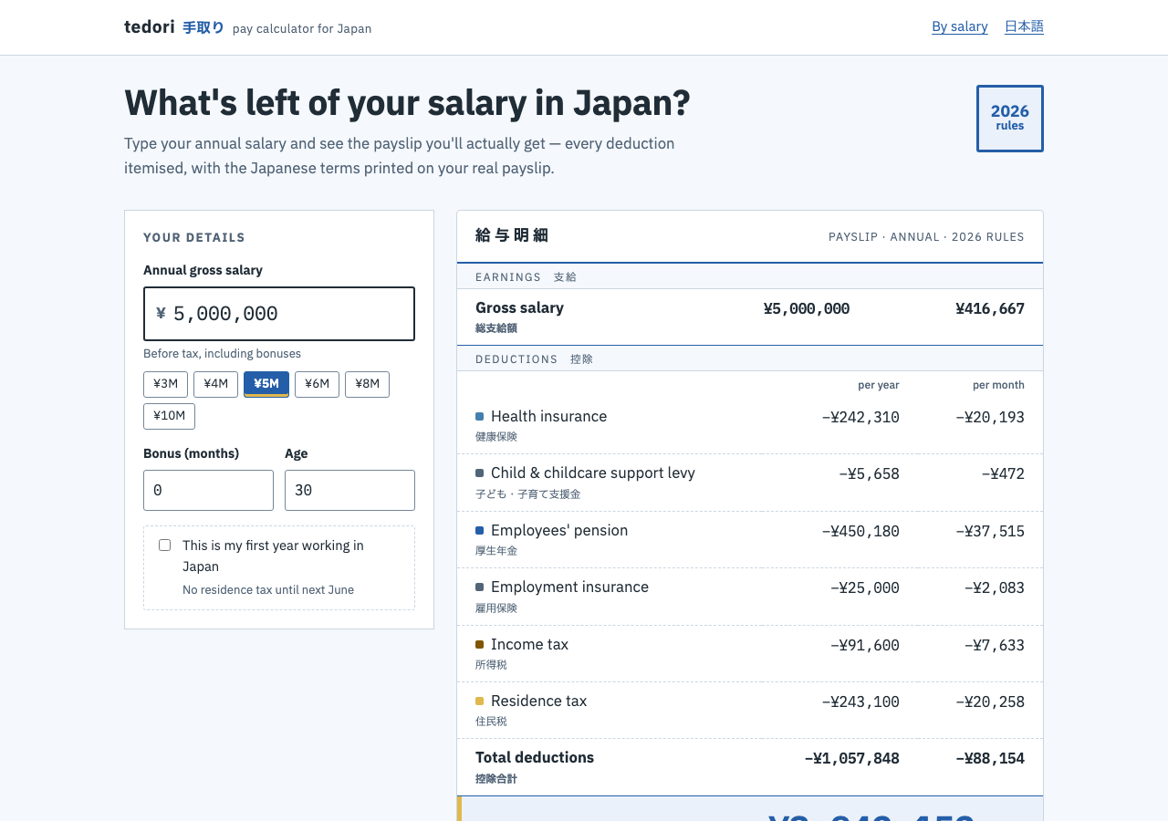This screenshot has height=821, width=1168.
Task: Click the residence tax yearly amount −¥243,100
Action: point(860,701)
